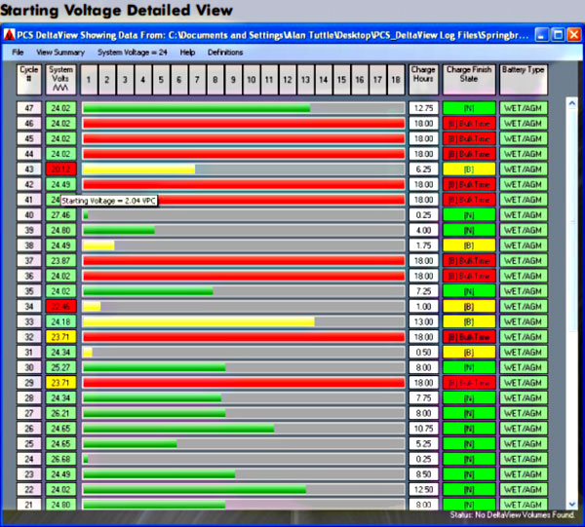This screenshot has height=527, width=585.
Task: Click red charge bar for cycle 46
Action: (244, 124)
